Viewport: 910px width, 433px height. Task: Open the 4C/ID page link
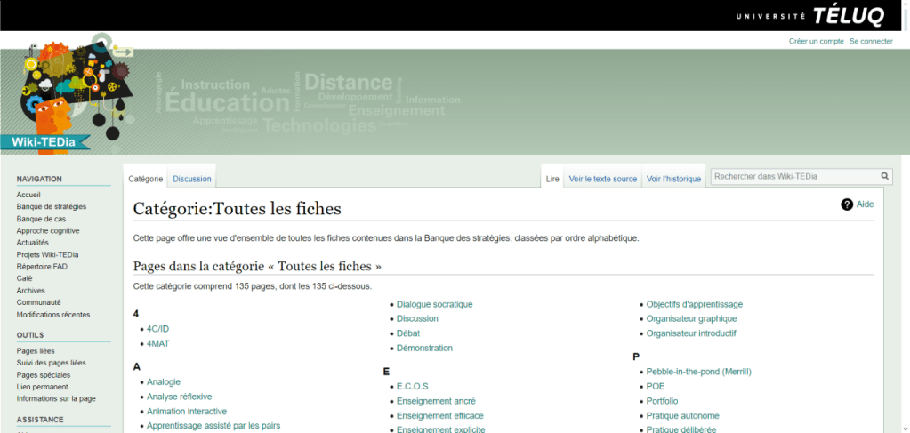coord(157,328)
